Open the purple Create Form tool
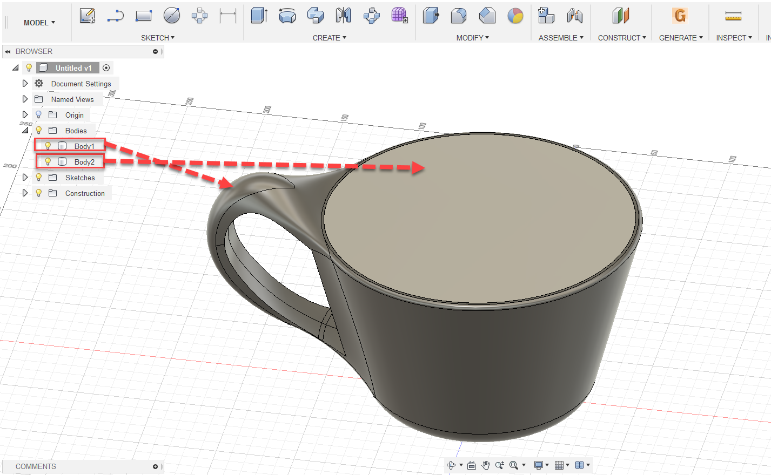The width and height of the screenshot is (771, 475). point(400,16)
